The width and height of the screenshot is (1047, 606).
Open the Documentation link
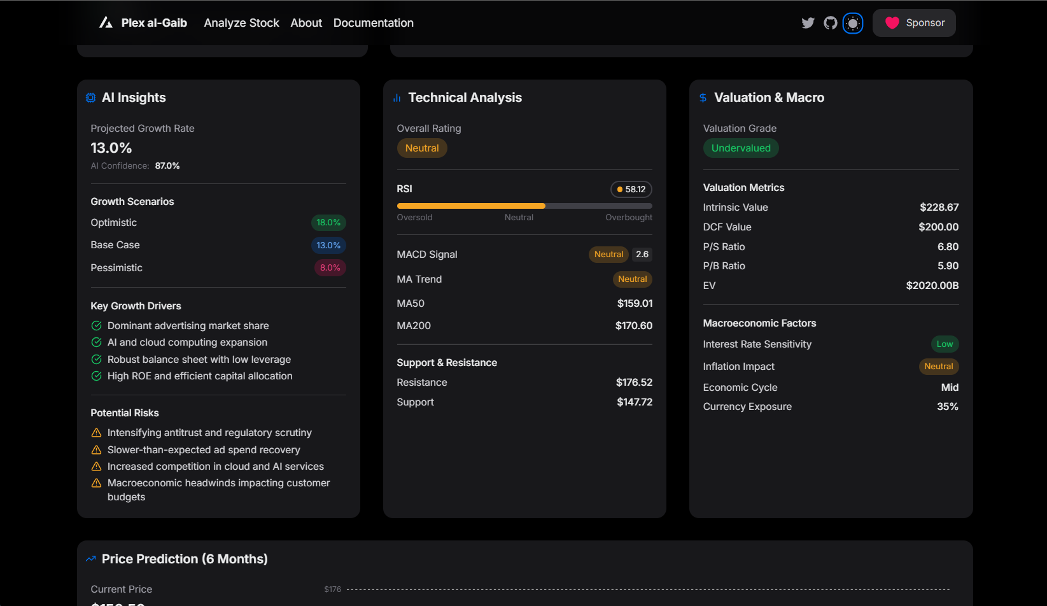pos(374,23)
